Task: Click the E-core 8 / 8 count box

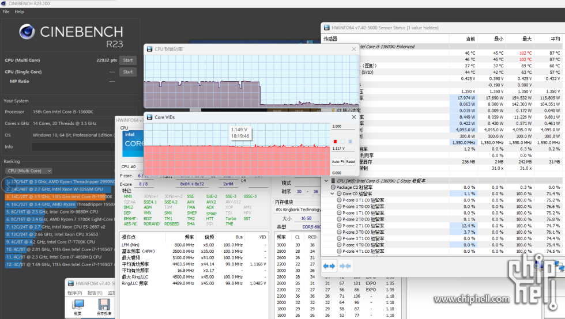Action: (x=143, y=184)
